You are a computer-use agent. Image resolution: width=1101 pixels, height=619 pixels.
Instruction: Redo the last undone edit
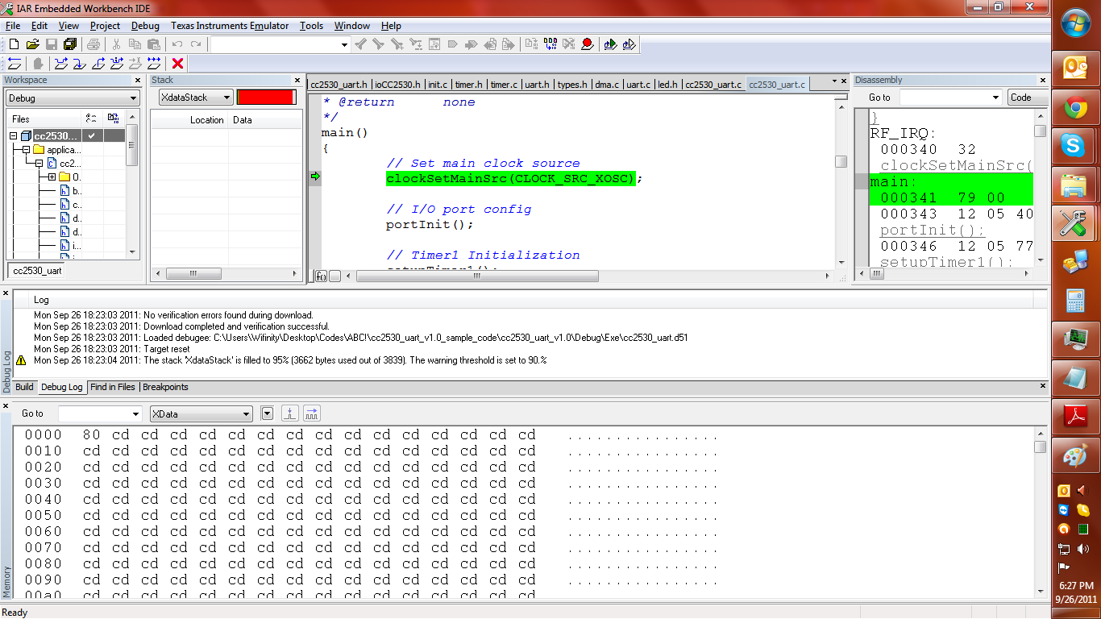pos(195,44)
